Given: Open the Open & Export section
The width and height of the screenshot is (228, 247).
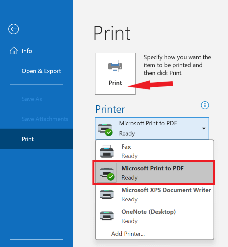Looking at the screenshot, I should [x=41, y=71].
